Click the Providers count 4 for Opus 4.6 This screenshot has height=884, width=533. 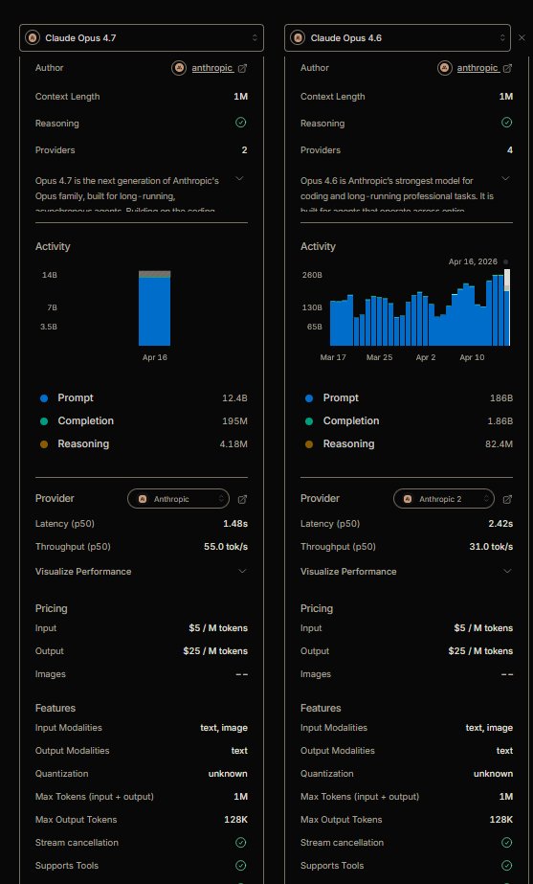pyautogui.click(x=510, y=150)
